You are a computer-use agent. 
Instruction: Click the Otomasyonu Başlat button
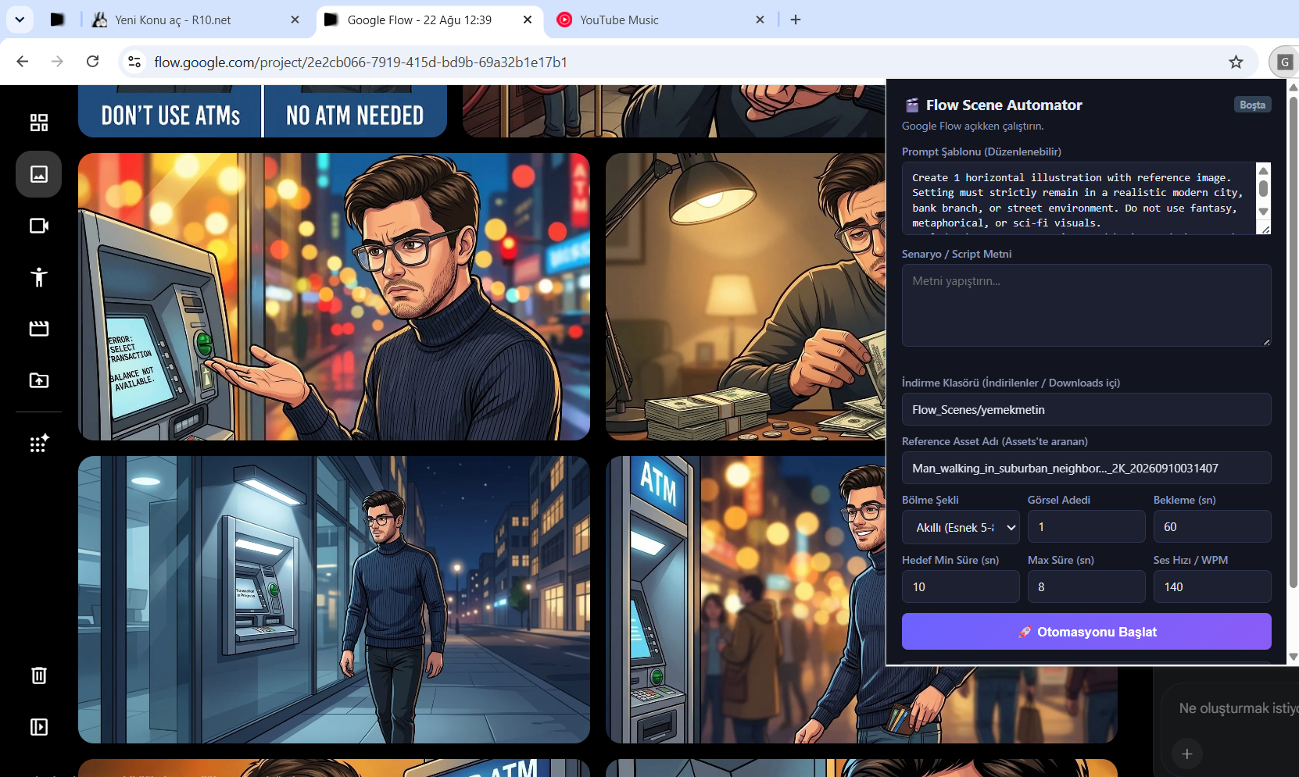click(1086, 632)
